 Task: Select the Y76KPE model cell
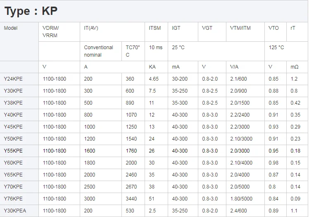(x=13, y=199)
